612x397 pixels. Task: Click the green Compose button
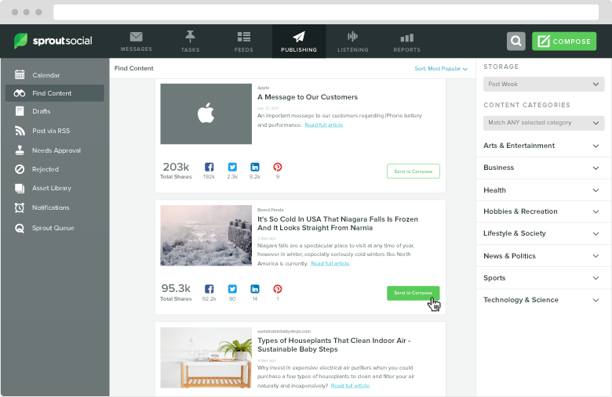tap(563, 42)
